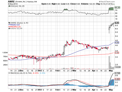Click the 12229 volume badge
This screenshot has height=92, width=122.
118,67
